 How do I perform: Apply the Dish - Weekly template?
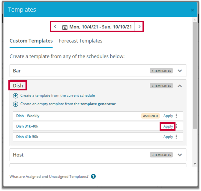(168, 116)
